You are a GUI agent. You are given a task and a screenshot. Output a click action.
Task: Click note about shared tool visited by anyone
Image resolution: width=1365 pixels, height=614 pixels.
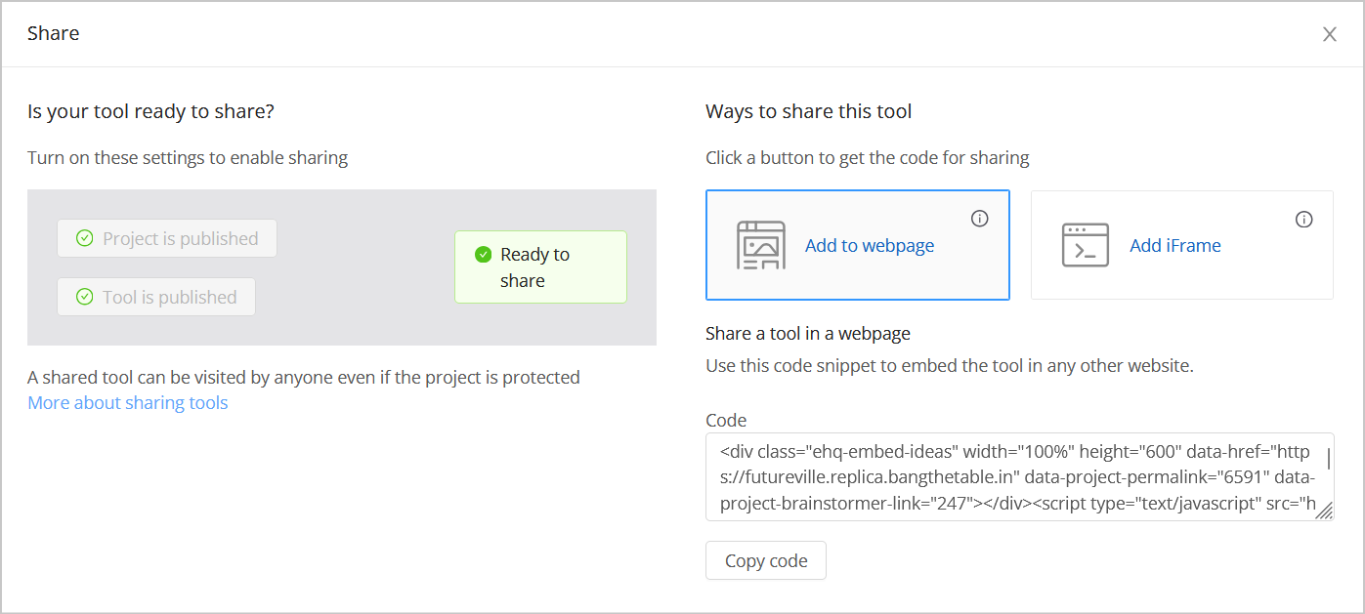click(304, 377)
